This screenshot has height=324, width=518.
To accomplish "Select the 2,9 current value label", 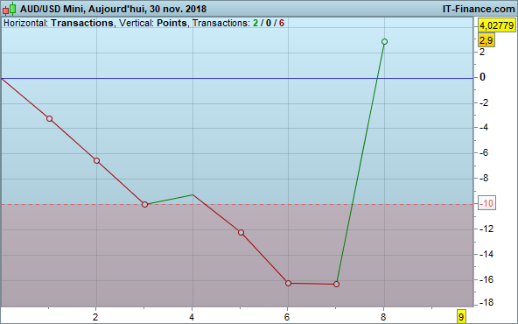I will click(x=486, y=40).
